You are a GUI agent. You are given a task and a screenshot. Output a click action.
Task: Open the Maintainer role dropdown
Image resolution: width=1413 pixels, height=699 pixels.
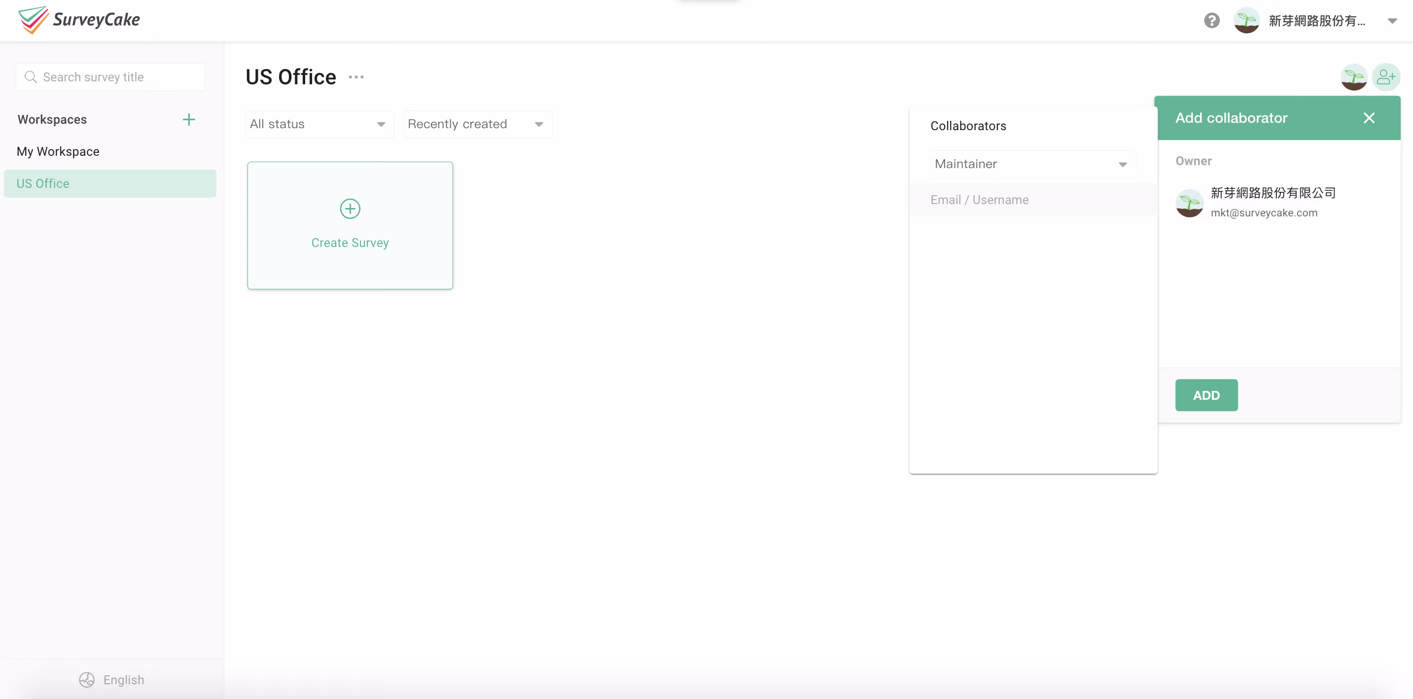point(1033,164)
